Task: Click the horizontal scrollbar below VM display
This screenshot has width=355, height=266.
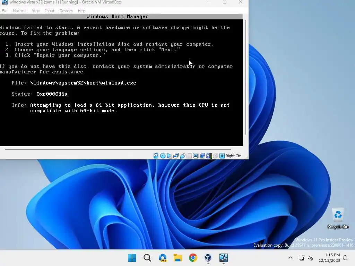Action: 118,149
